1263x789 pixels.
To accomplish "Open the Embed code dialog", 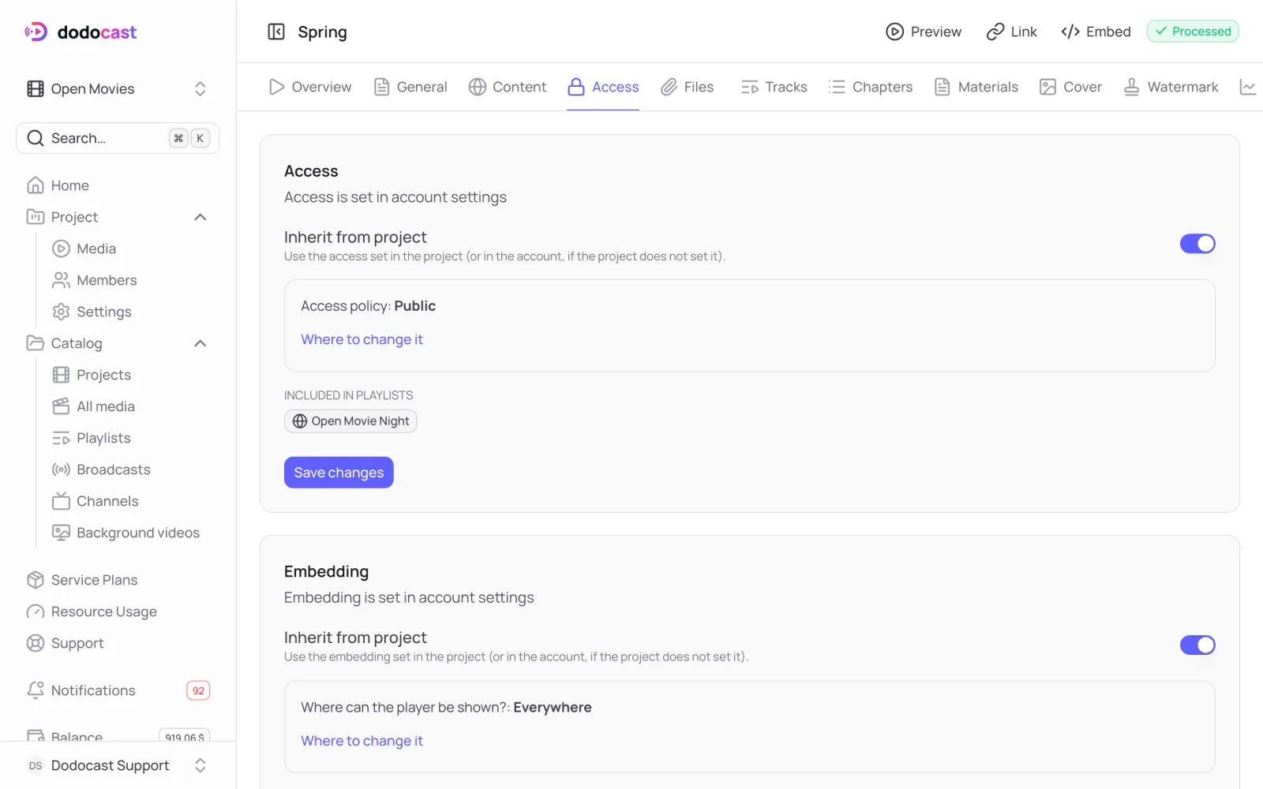I will coord(1096,32).
